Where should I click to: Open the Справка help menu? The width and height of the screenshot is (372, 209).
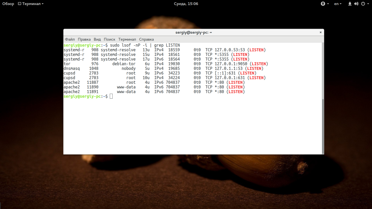tap(146, 39)
